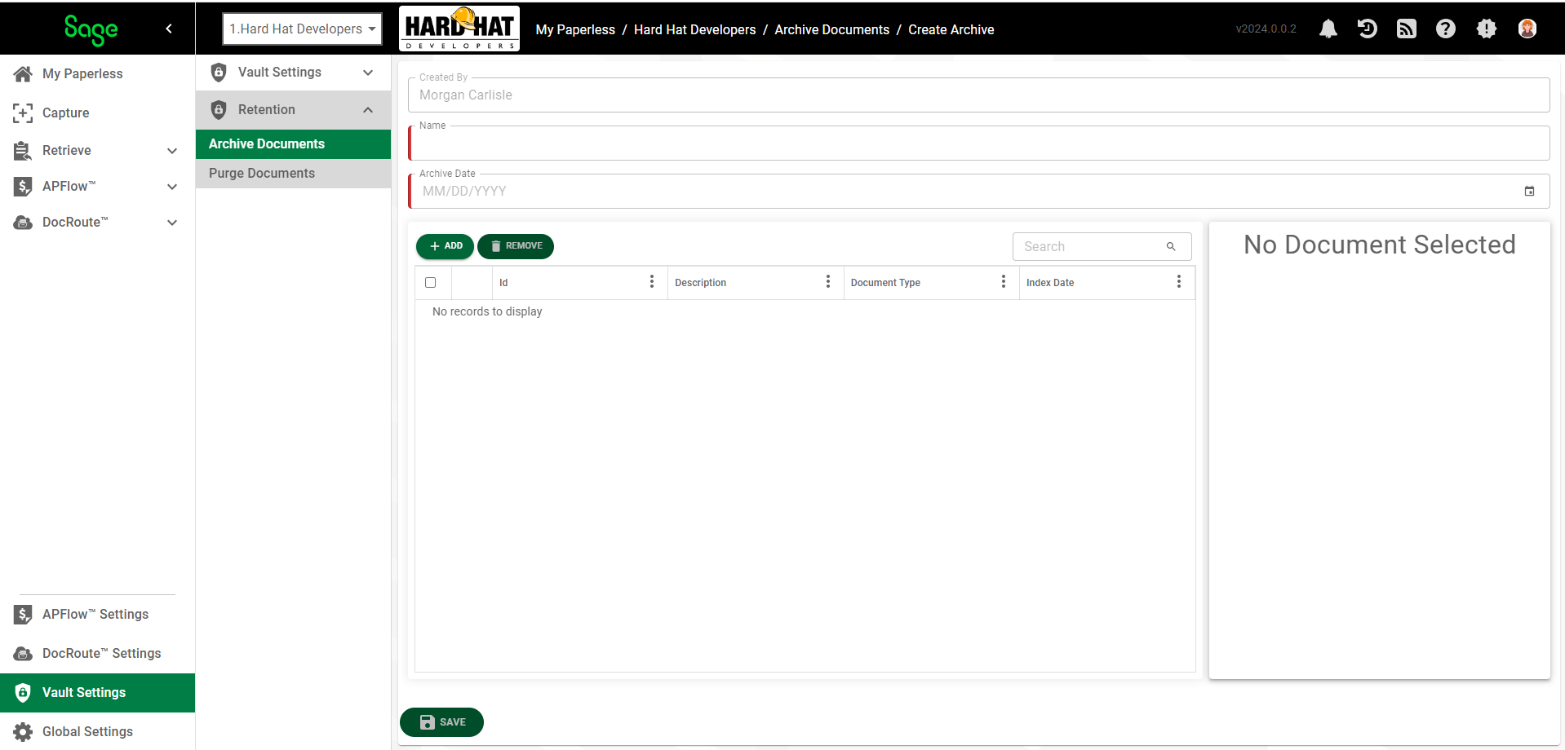Click the search magnifier icon

coord(1171,246)
